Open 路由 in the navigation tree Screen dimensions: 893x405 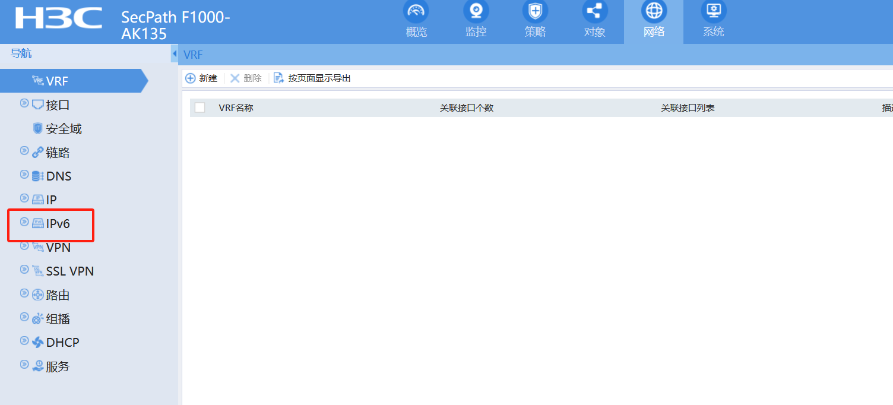coord(58,295)
